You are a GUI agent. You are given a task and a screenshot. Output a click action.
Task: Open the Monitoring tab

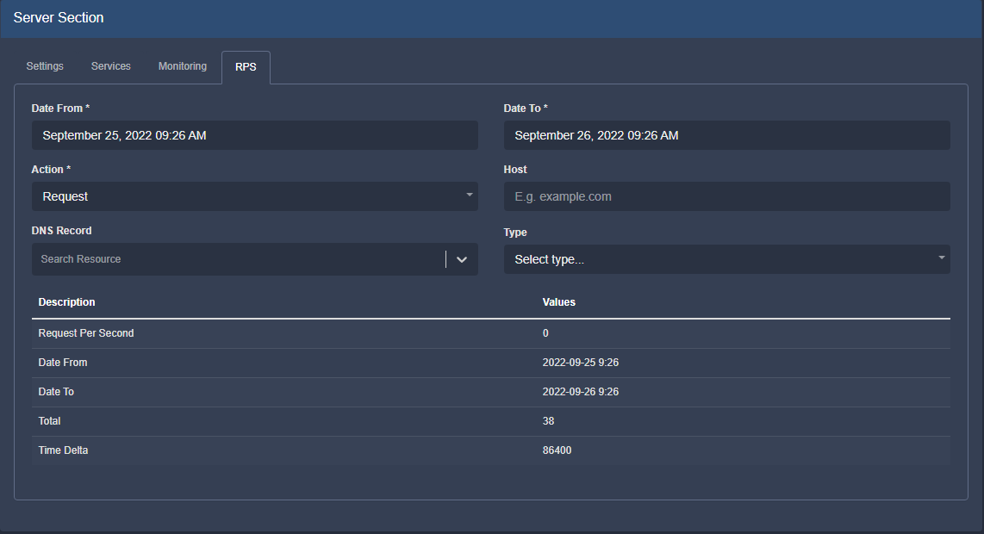pyautogui.click(x=182, y=66)
